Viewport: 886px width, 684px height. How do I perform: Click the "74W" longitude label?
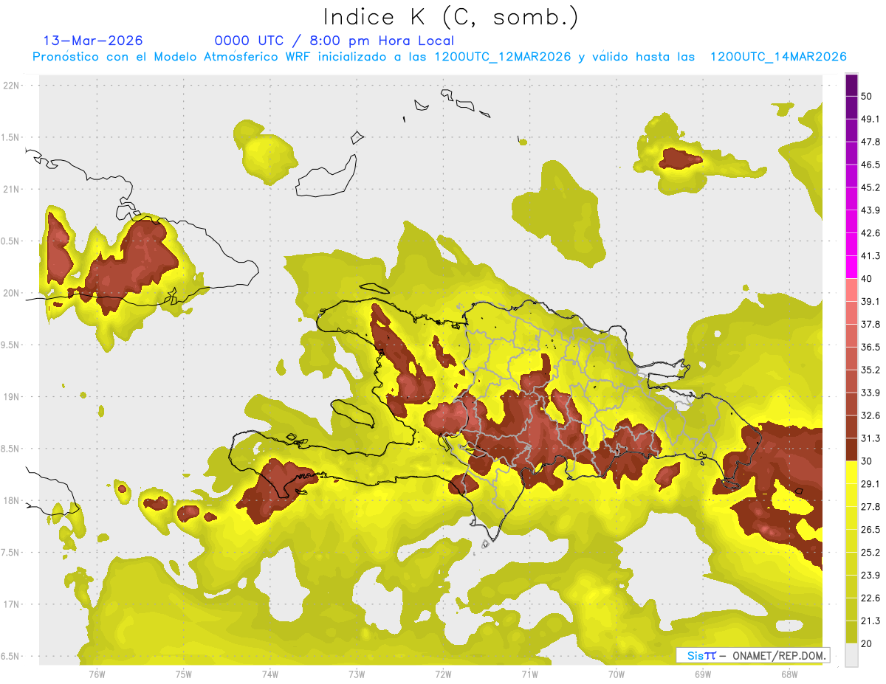(x=269, y=674)
